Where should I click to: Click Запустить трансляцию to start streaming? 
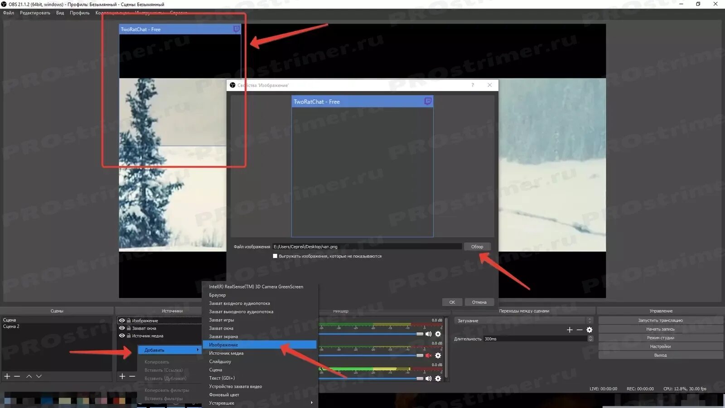pyautogui.click(x=660, y=321)
